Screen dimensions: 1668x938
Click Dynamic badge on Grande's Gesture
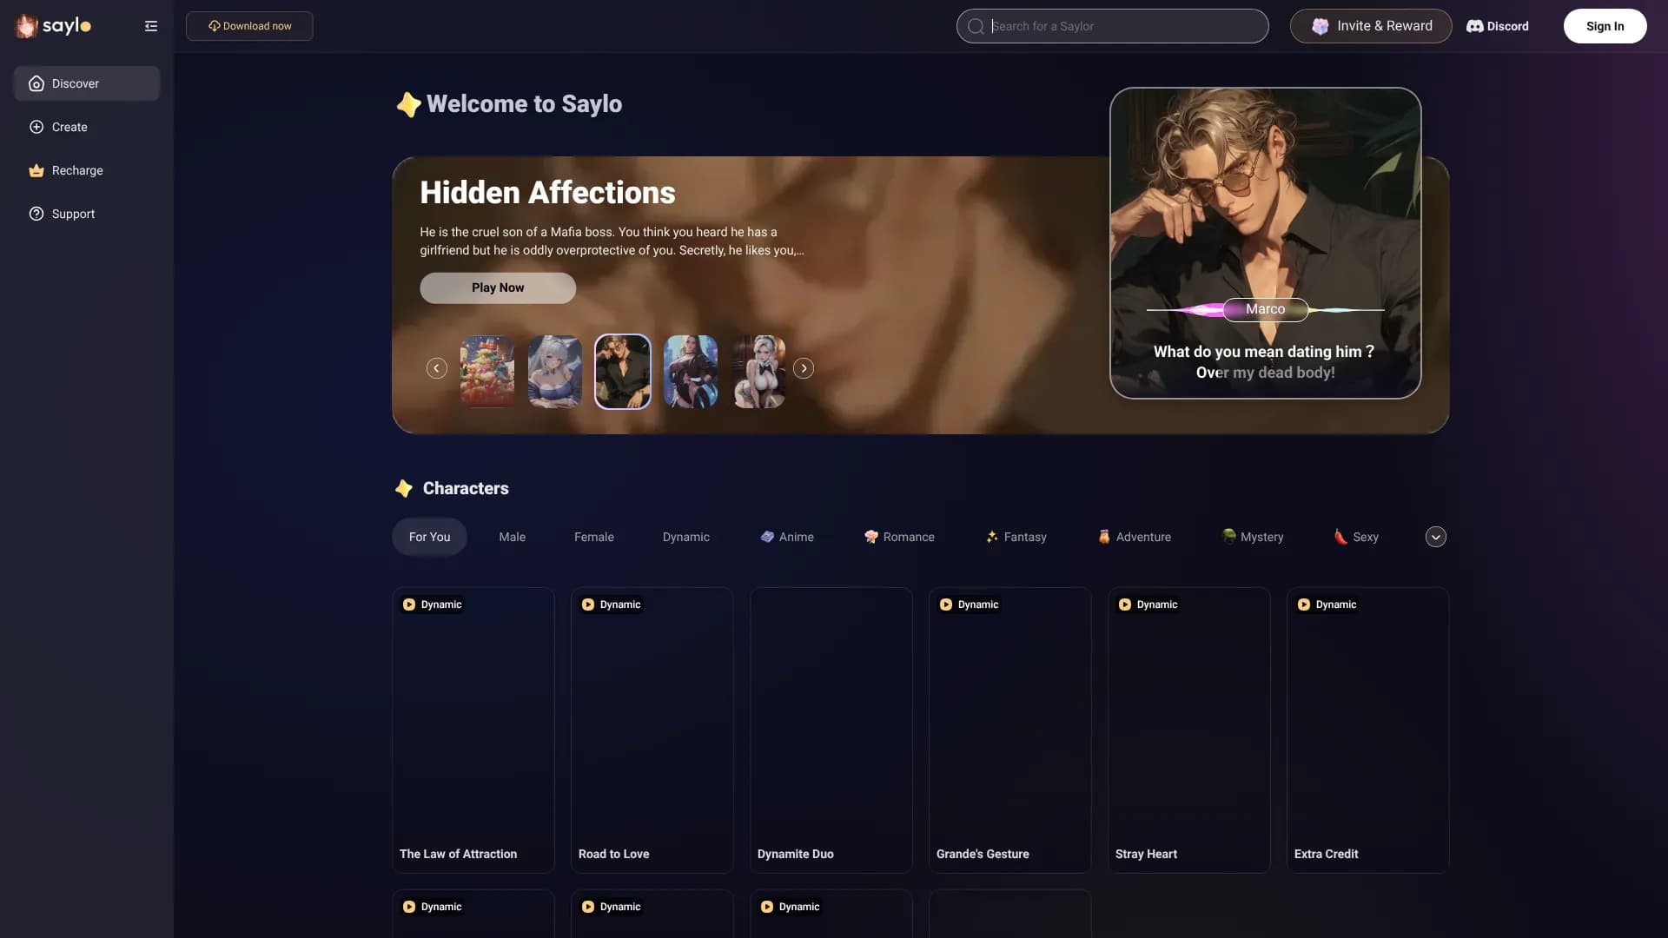(x=970, y=604)
